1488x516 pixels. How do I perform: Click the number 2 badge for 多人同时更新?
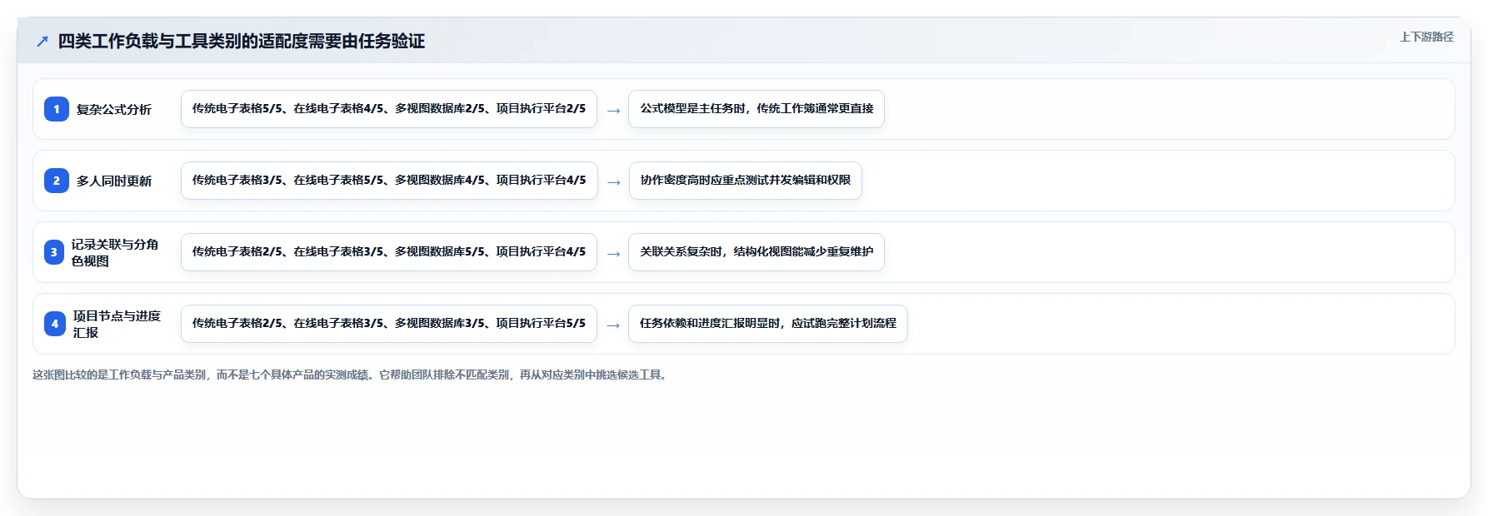point(57,181)
